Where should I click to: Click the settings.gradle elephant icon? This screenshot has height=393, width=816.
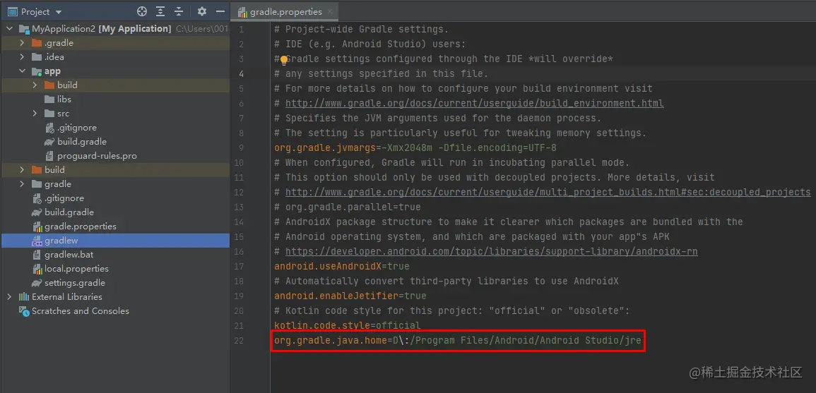click(x=37, y=283)
